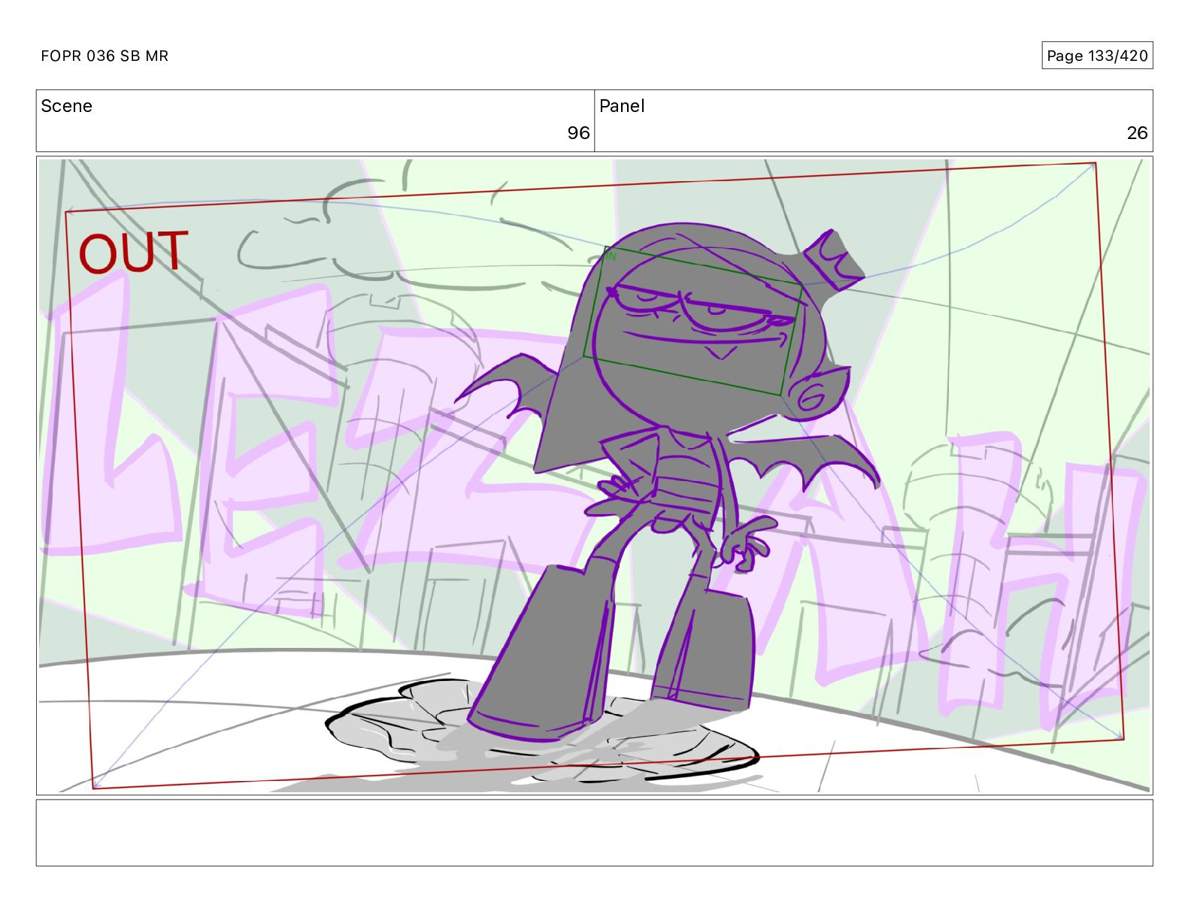Click the small green 'IN' camera label

pos(611,256)
